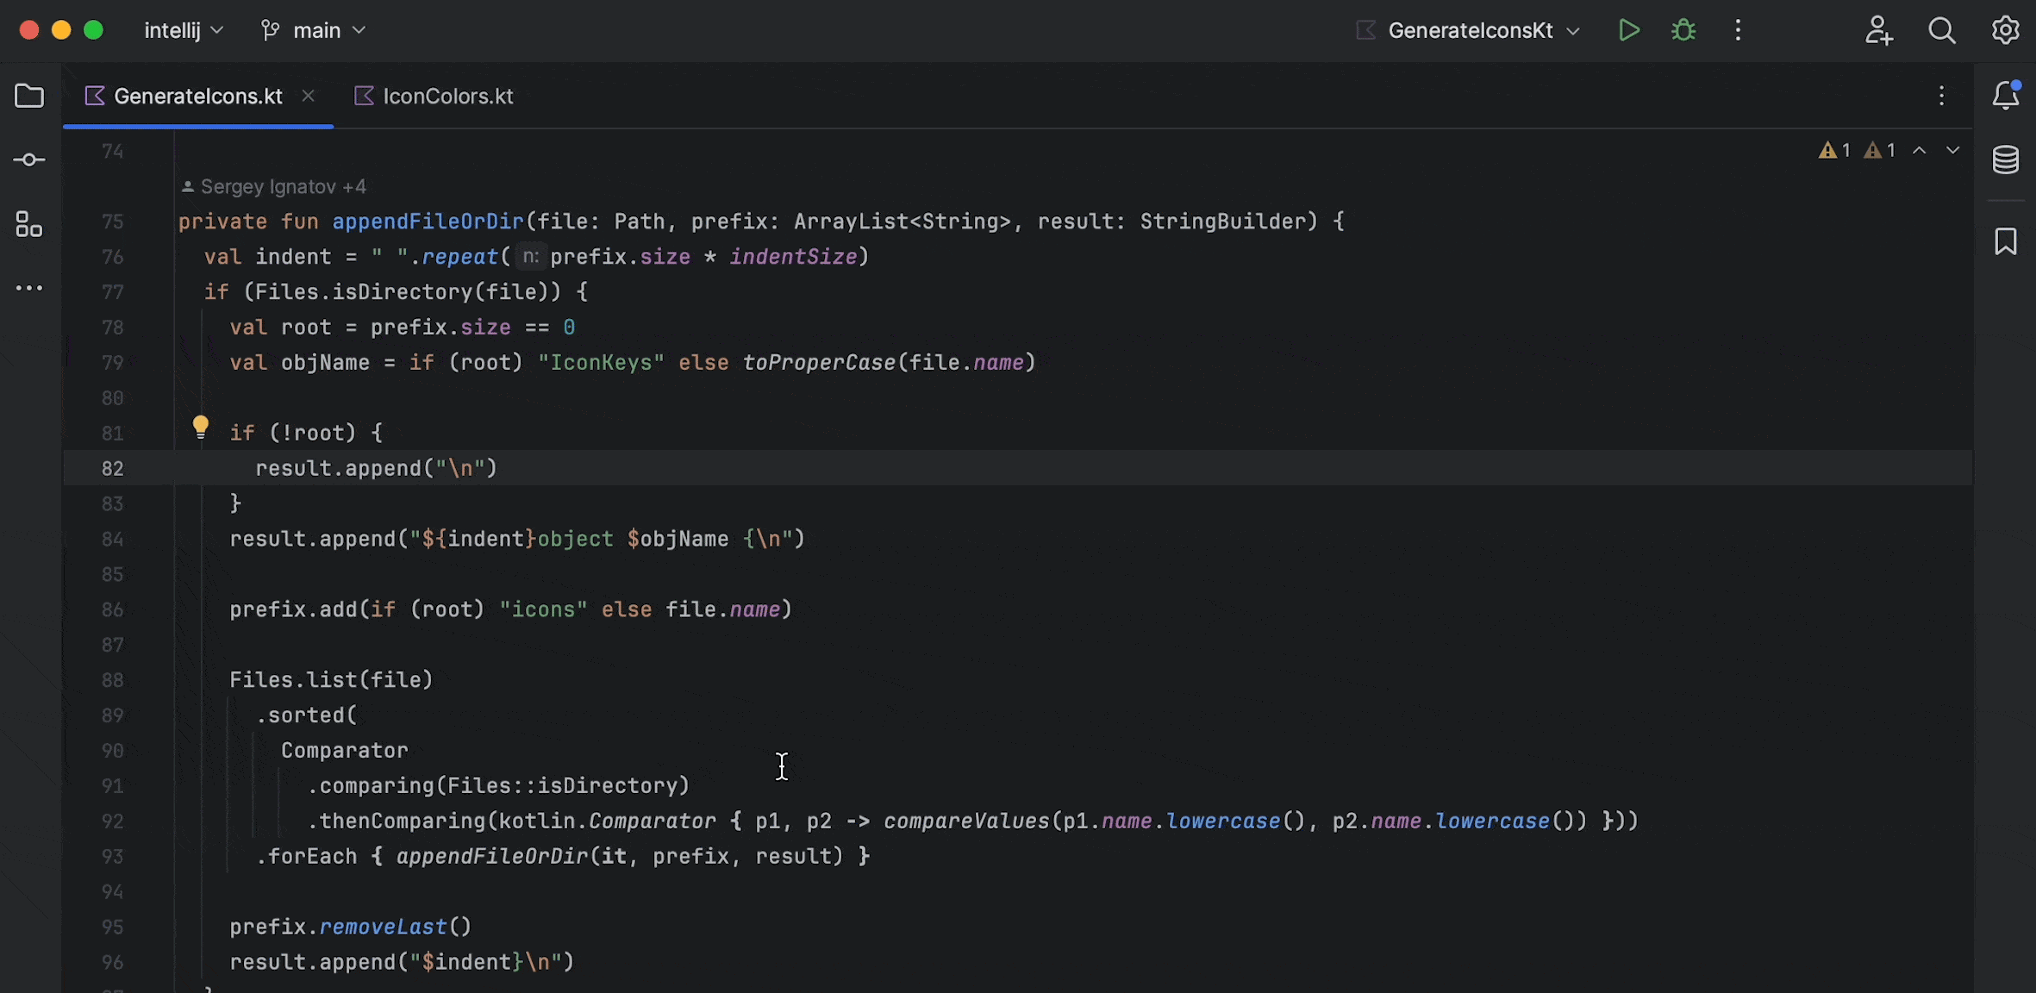Click the yellow intention lightbulb on line 81
Viewport: 2036px width, 993px height.
point(201,427)
